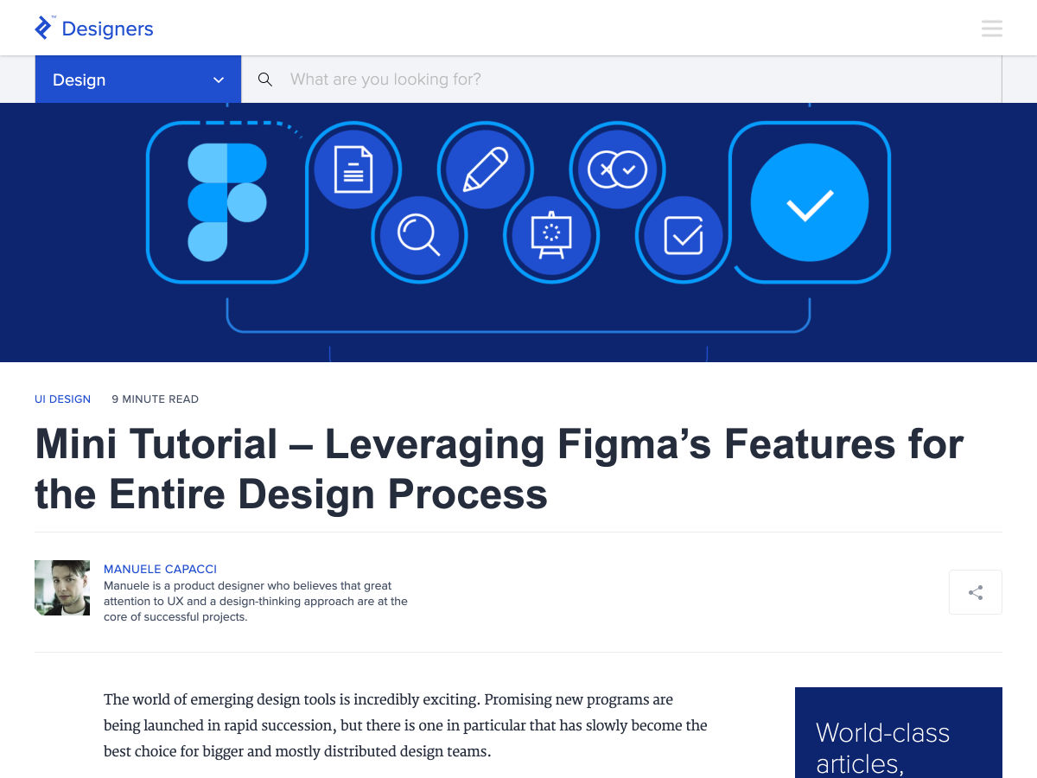The height and width of the screenshot is (778, 1037).
Task: Click the Figma logo in hero image
Action: pyautogui.click(x=227, y=202)
